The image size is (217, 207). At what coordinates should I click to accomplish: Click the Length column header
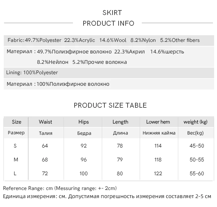pos(120,122)
